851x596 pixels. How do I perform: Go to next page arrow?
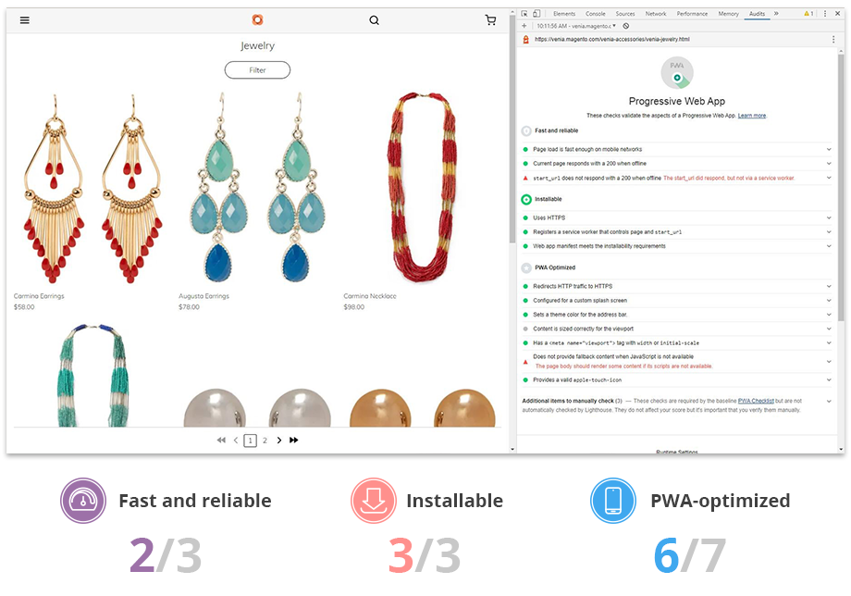pos(279,441)
